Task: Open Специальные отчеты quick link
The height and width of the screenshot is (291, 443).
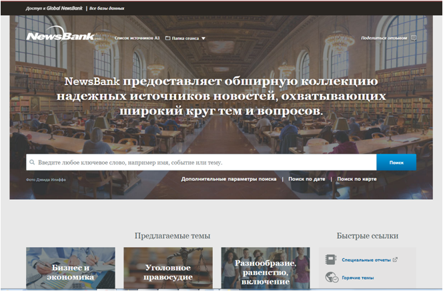Action: [366, 260]
